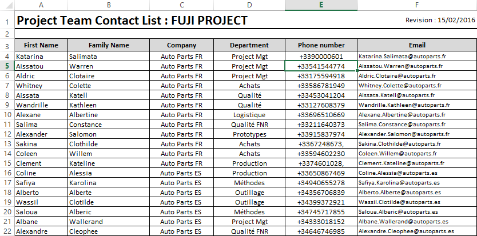Click the Project Team Contact List title cell
Image resolution: width=477 pixels, height=236 pixels.
[132, 21]
